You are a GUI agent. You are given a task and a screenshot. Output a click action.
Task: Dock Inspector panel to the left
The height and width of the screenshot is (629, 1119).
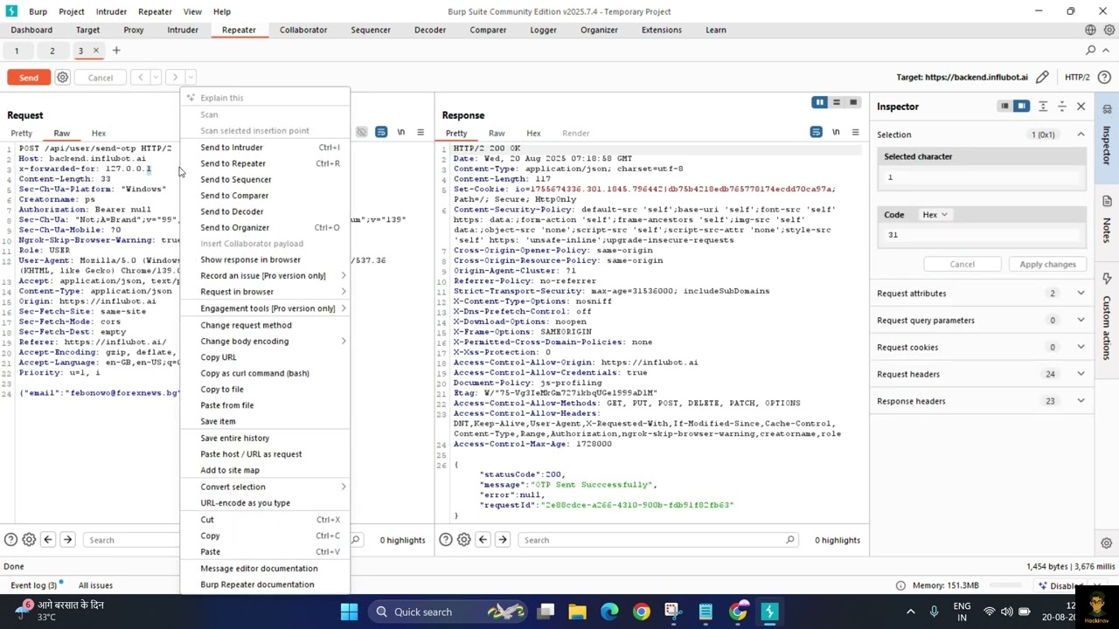pos(1004,107)
